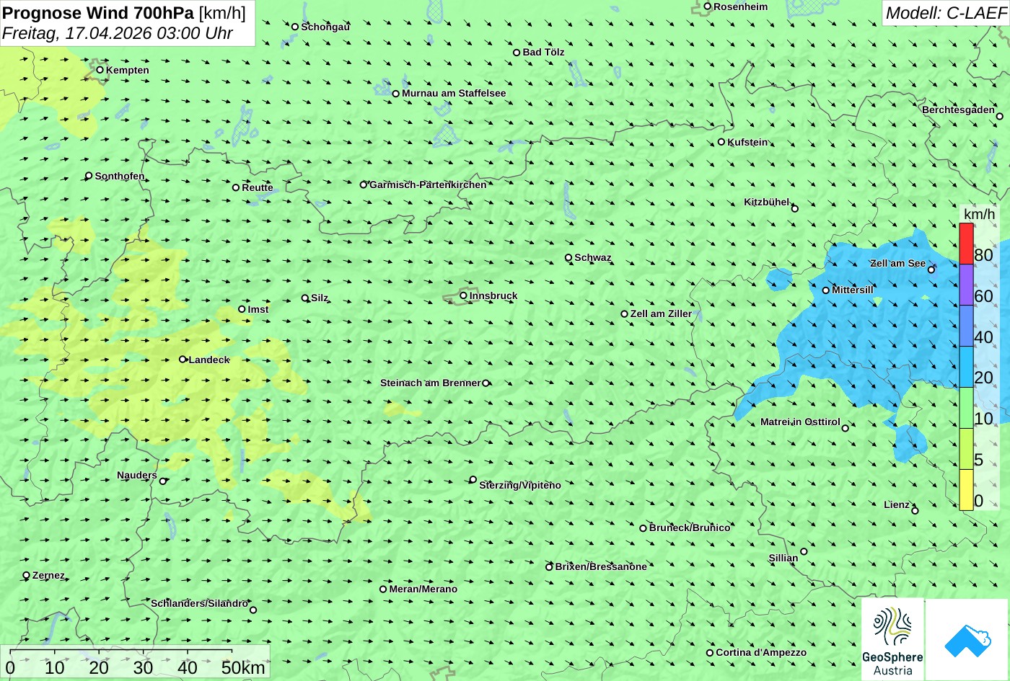Viewport: 1010px width, 681px height.
Task: Click the Berchtesgaden location marker
Action: click(999, 116)
